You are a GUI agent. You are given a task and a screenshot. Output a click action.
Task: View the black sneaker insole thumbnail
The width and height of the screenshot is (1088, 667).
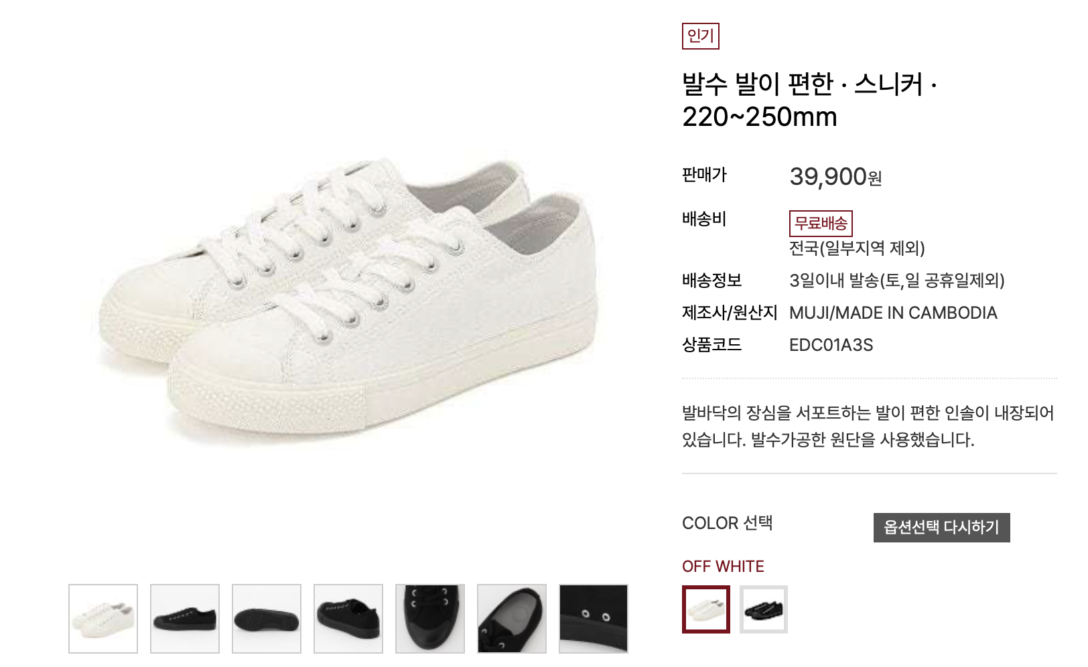click(512, 618)
